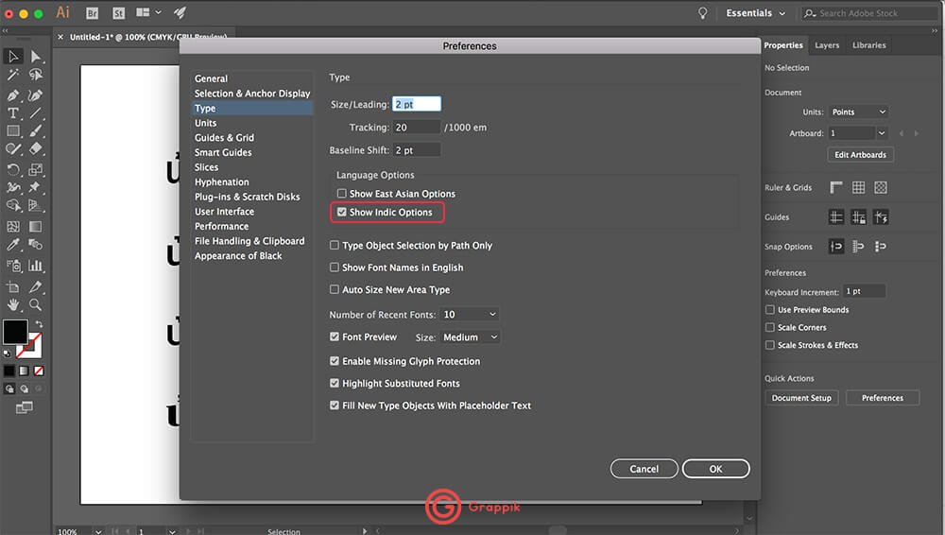Open Number of Recent Fonts dropdown

coord(470,315)
